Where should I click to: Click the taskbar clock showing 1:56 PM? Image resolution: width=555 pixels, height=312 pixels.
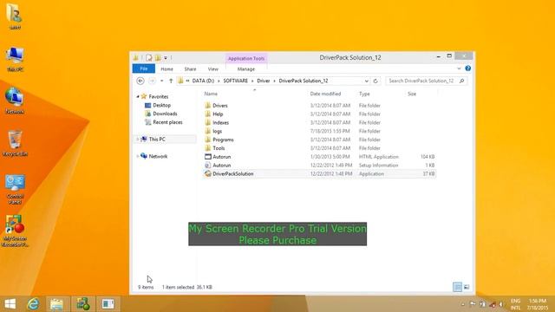[538, 304]
